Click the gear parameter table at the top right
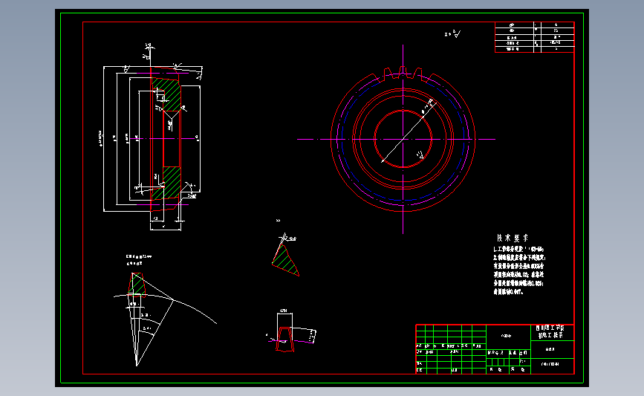644x396 pixels. pyautogui.click(x=534, y=37)
